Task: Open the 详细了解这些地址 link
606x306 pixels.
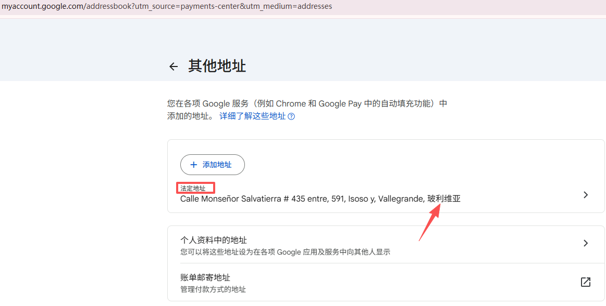Action: (x=252, y=116)
